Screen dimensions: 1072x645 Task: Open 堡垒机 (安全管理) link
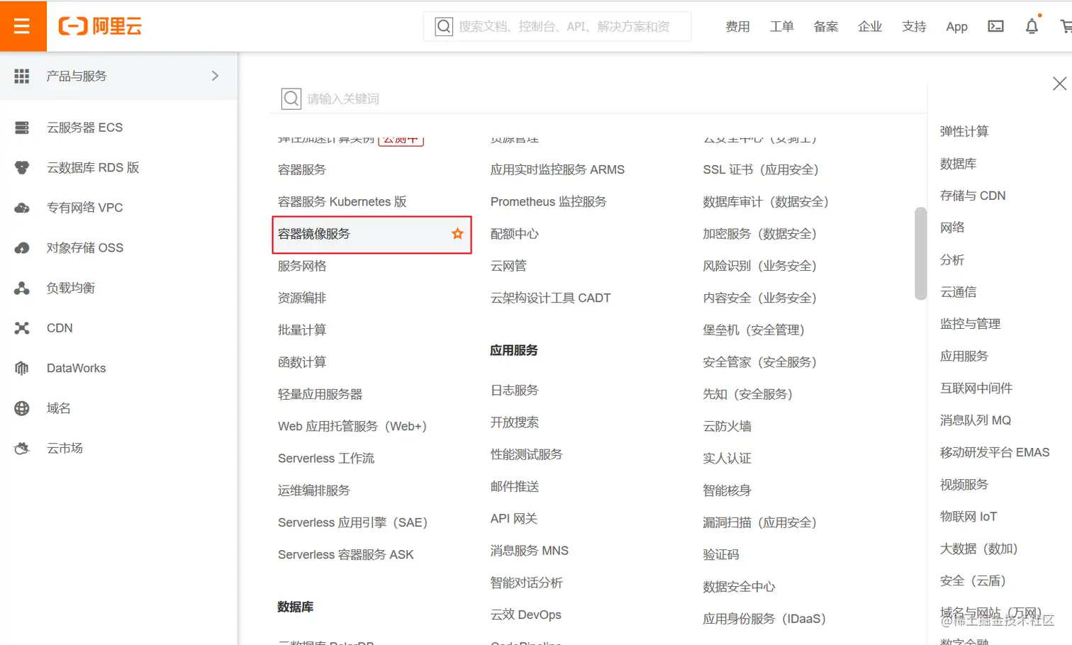click(754, 330)
